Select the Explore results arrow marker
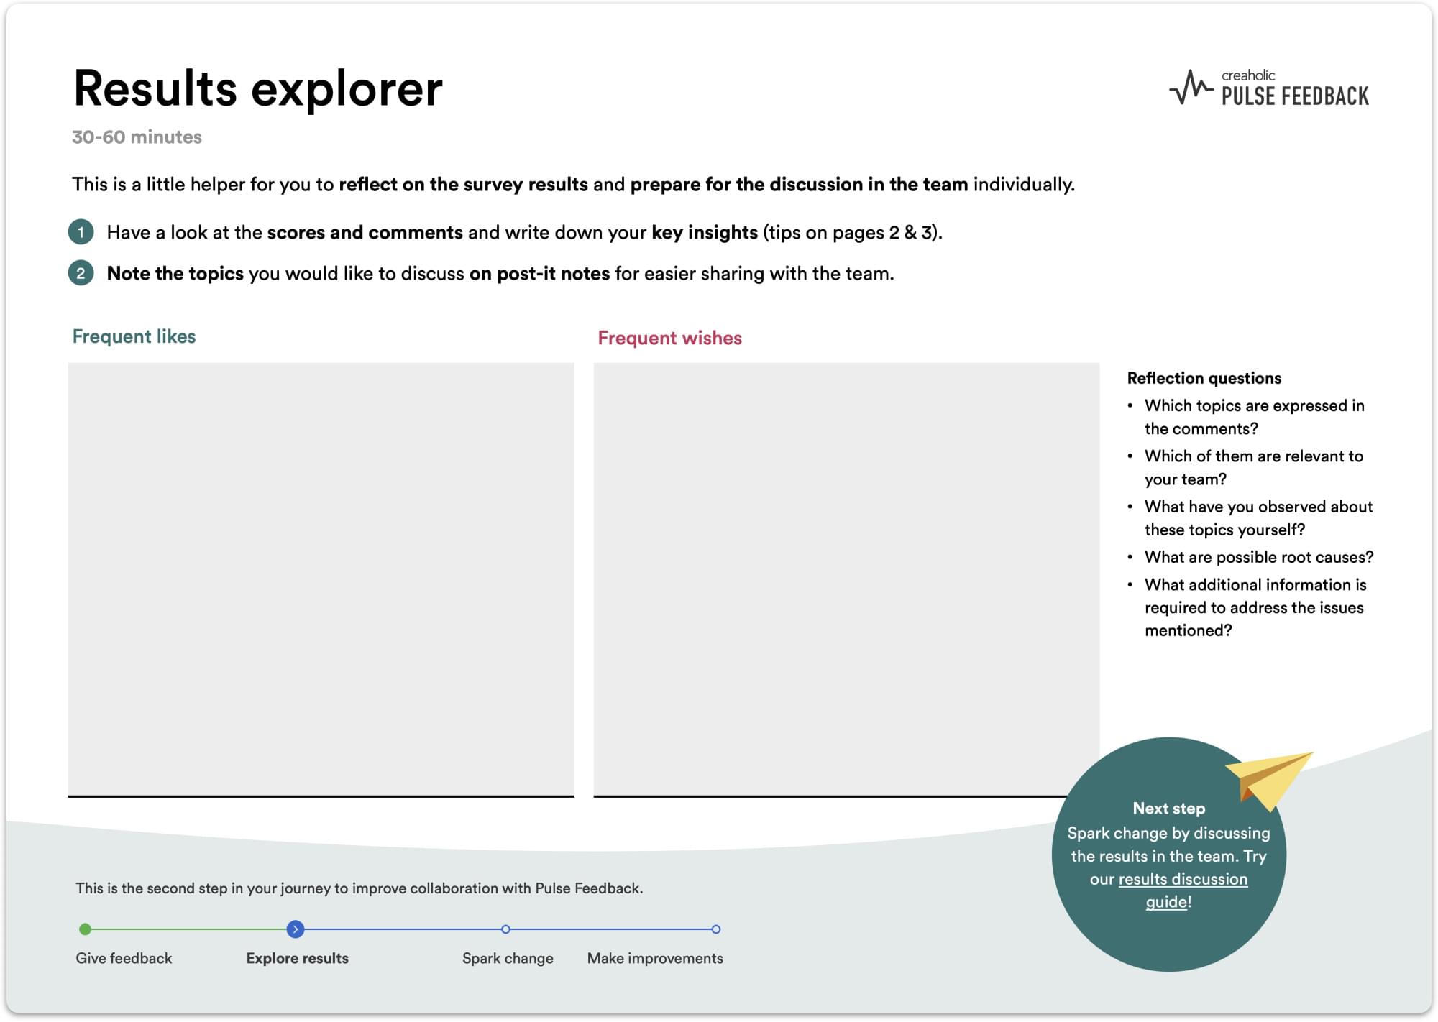 pyautogui.click(x=297, y=929)
